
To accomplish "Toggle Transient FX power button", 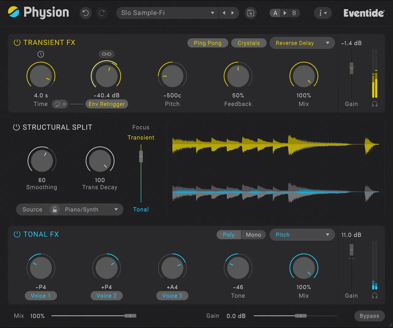I will point(17,42).
